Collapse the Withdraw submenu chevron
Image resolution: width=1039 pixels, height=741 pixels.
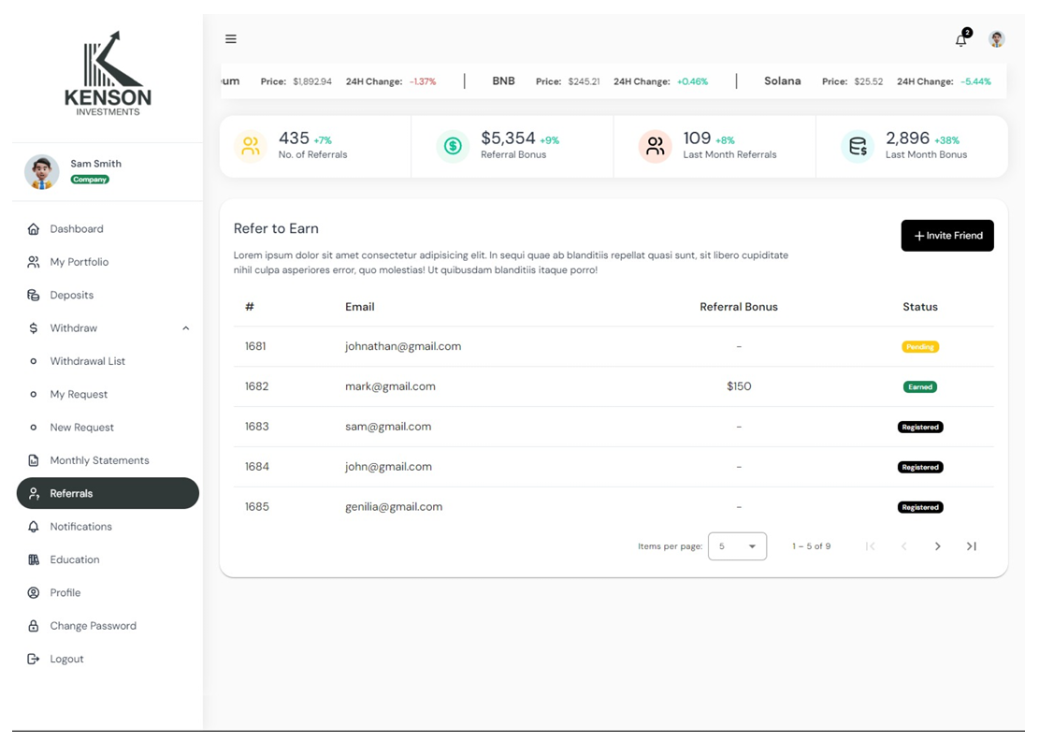[x=186, y=328]
